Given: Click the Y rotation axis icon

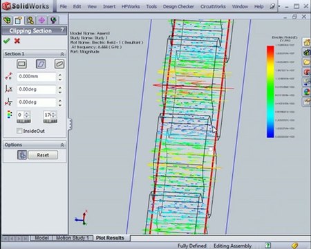Looking at the screenshot, I should click(x=8, y=102).
